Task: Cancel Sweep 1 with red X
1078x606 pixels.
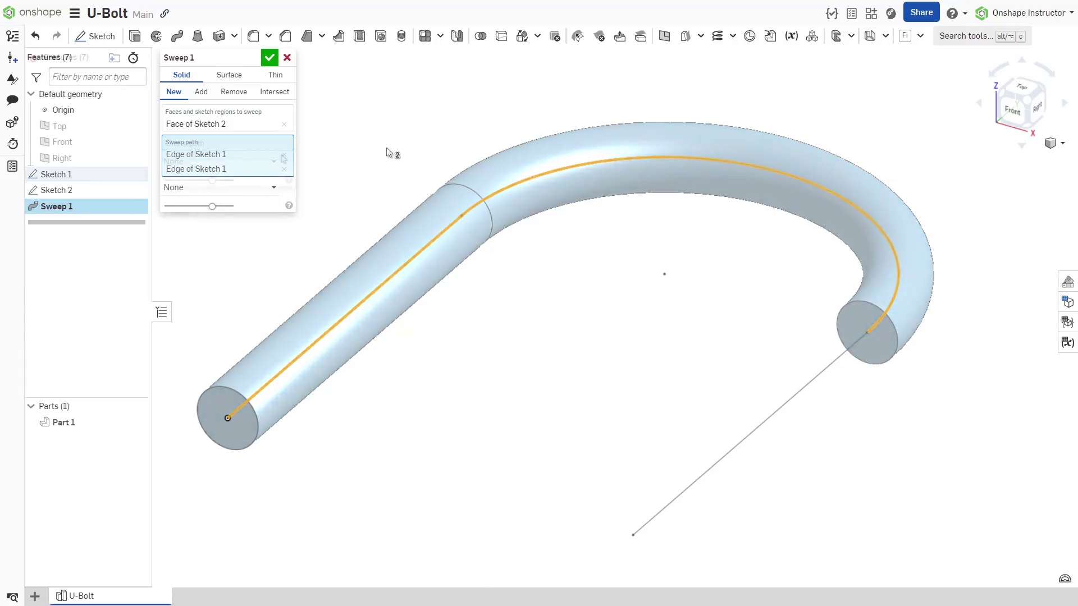Action: tap(287, 57)
